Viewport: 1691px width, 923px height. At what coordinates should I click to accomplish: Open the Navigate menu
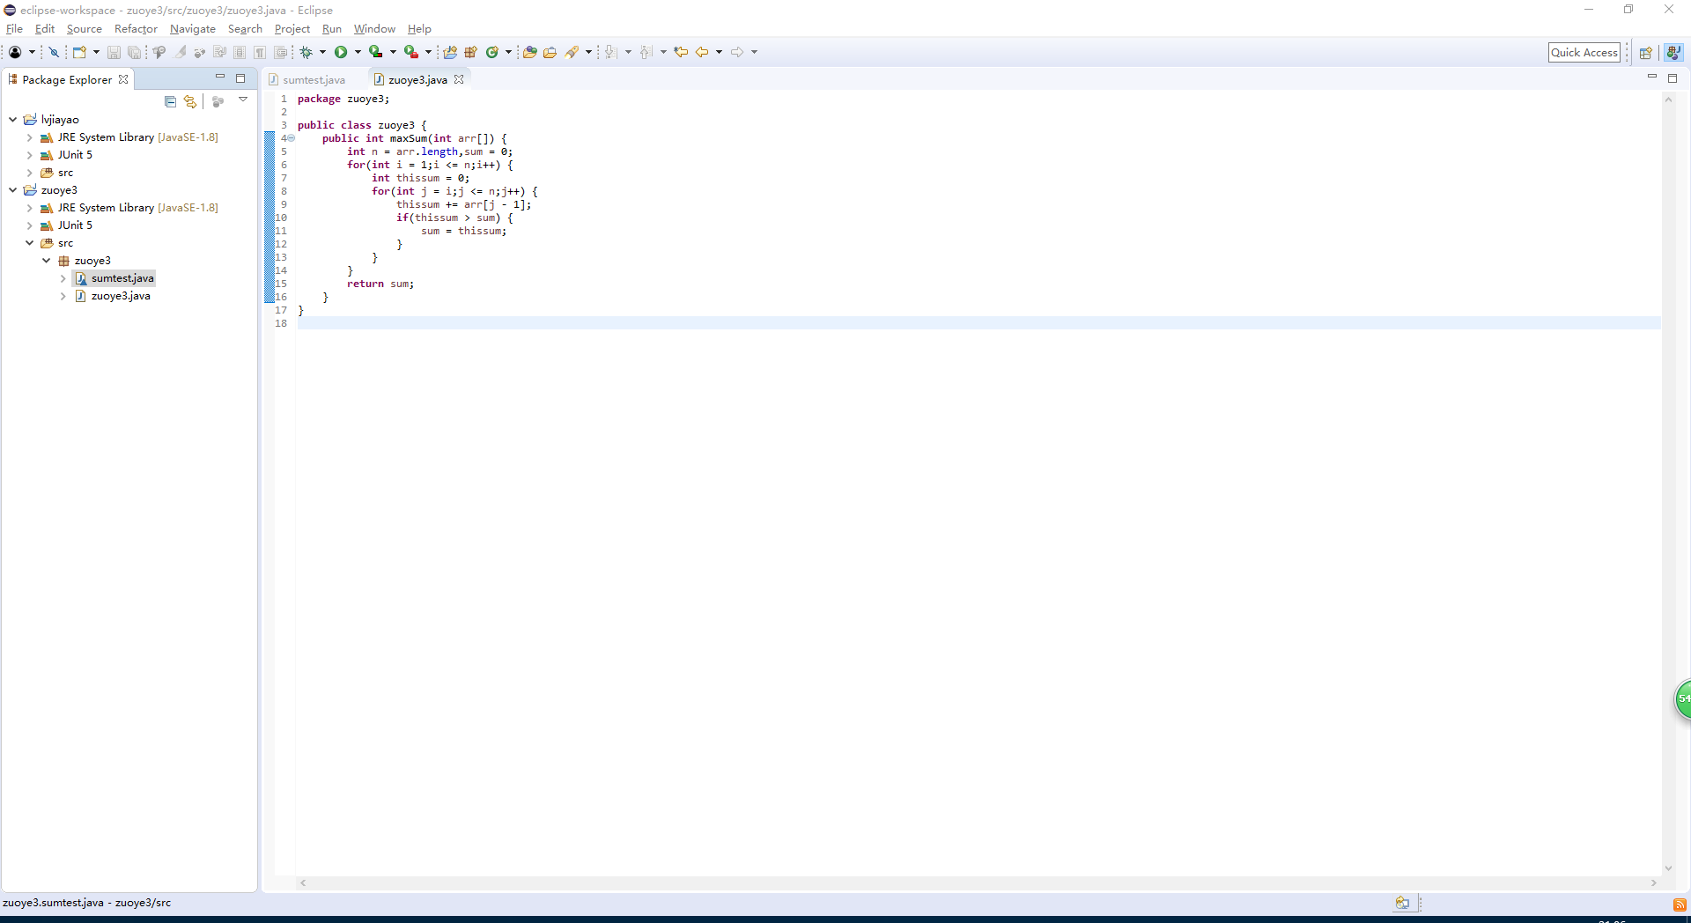(x=193, y=29)
